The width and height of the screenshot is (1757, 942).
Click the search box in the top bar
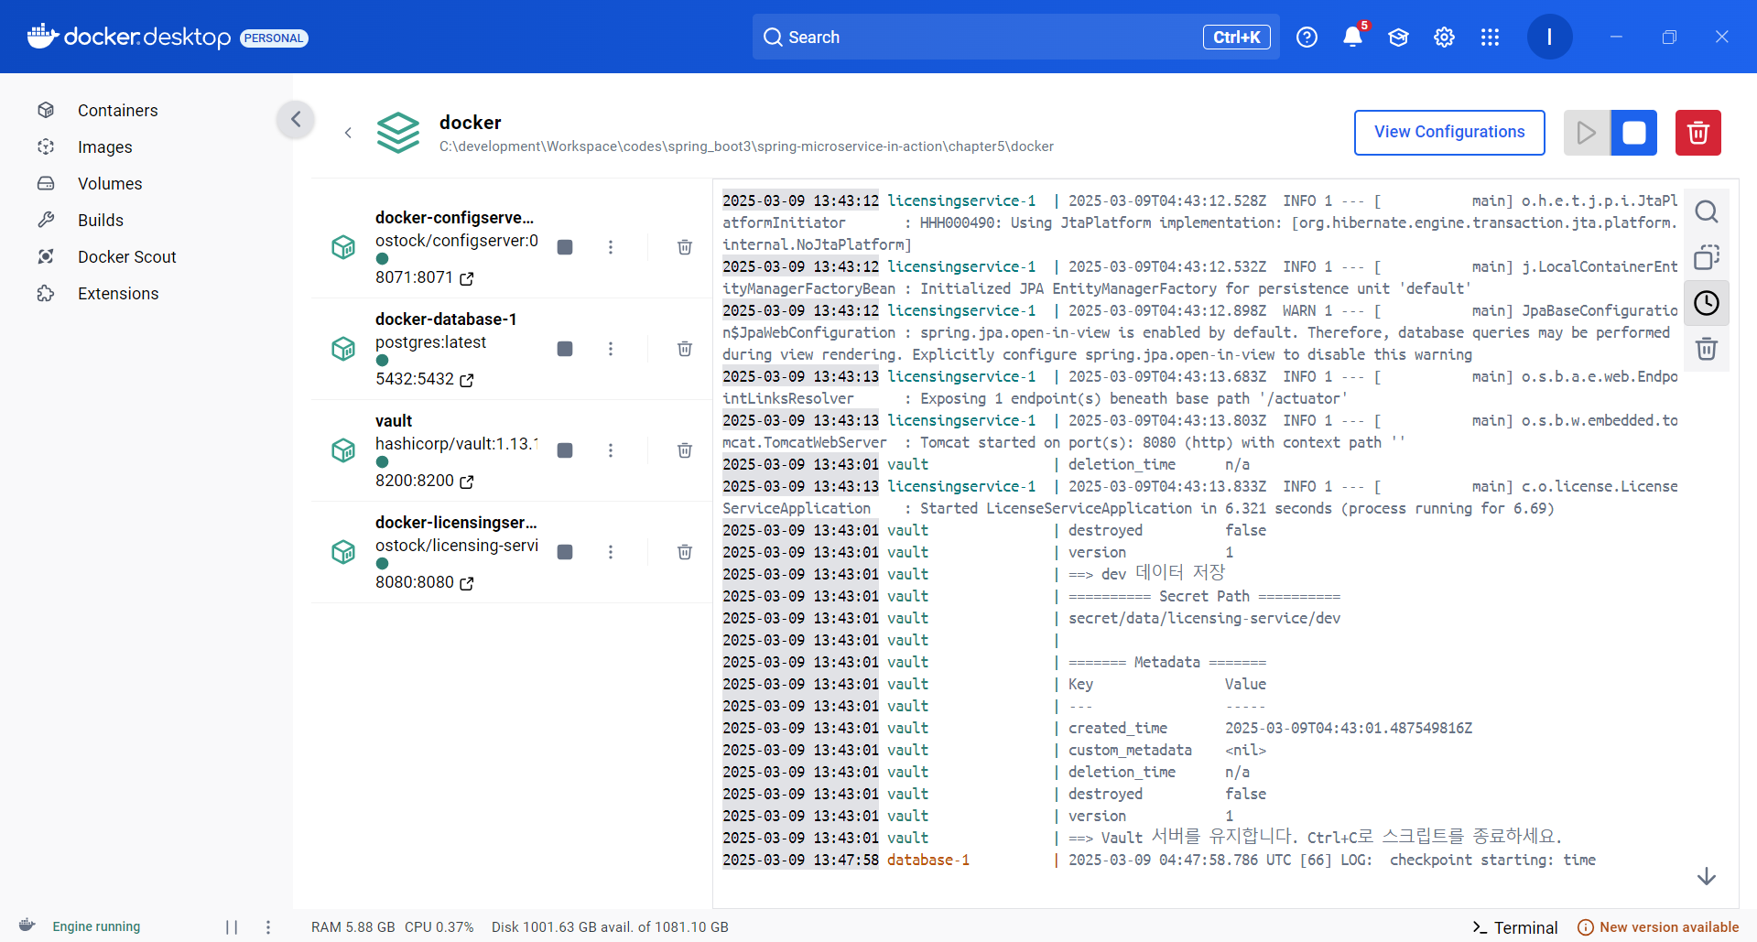(x=1015, y=37)
